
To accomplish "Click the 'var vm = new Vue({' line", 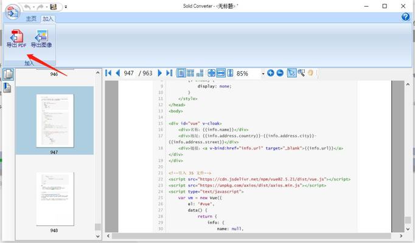I will [x=200, y=198].
